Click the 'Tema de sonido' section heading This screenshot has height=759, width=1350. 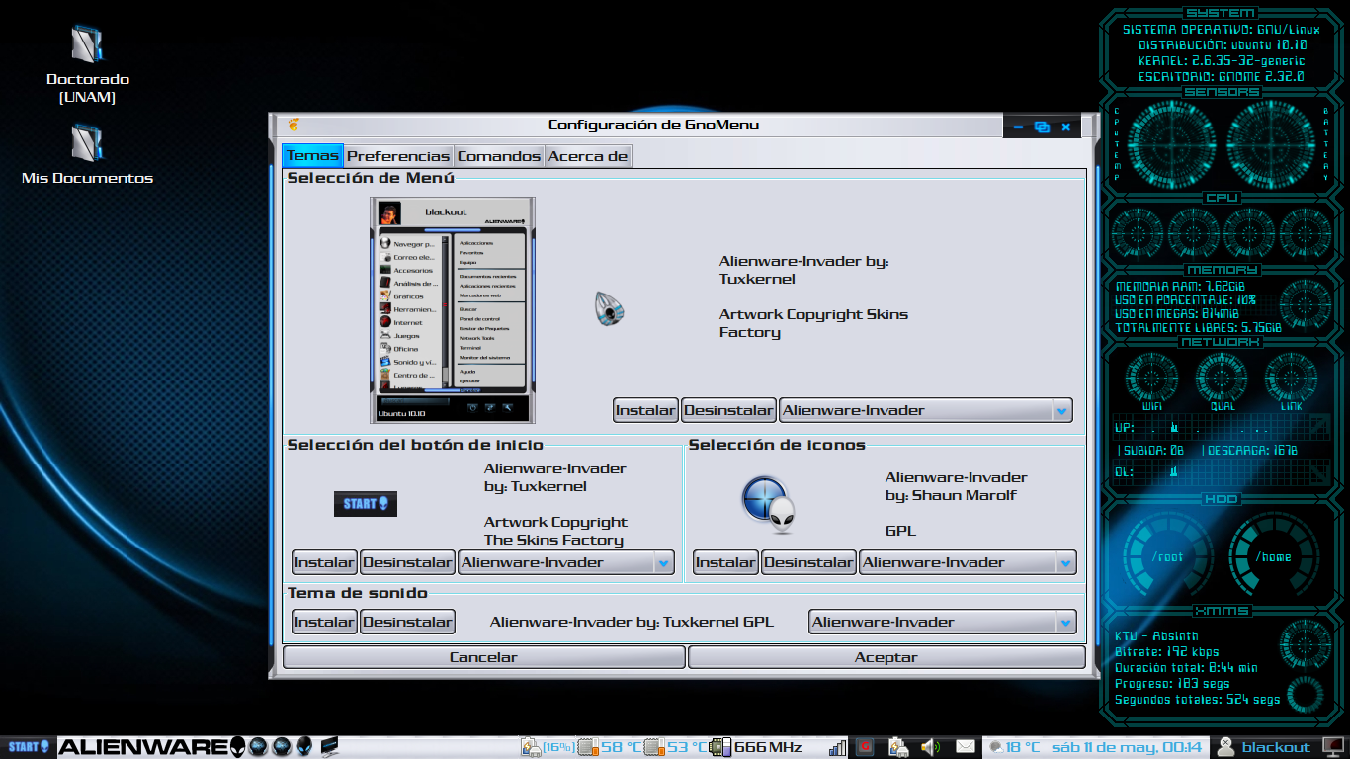pyautogui.click(x=357, y=593)
